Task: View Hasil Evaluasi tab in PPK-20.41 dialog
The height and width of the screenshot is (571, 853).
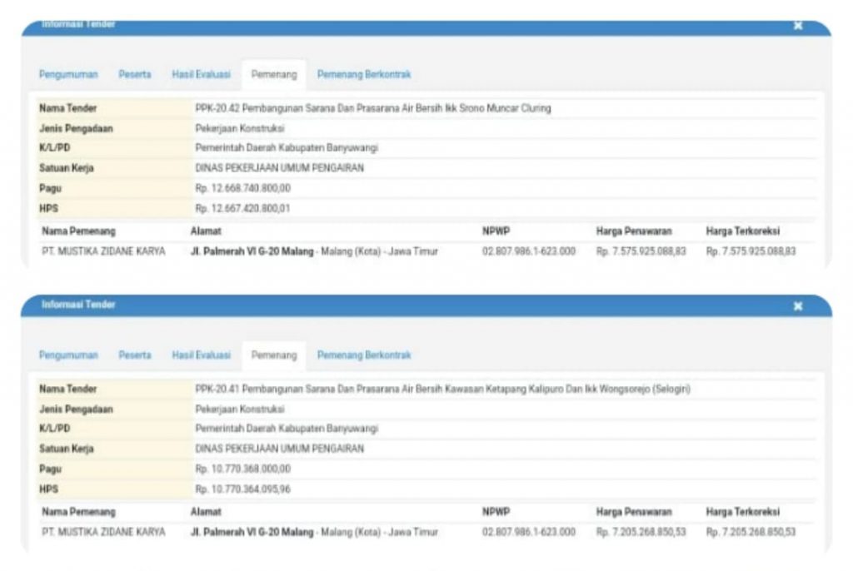Action: (201, 355)
